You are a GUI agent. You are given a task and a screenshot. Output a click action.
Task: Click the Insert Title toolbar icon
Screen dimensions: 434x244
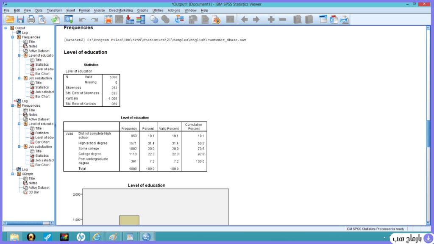[x=334, y=19]
